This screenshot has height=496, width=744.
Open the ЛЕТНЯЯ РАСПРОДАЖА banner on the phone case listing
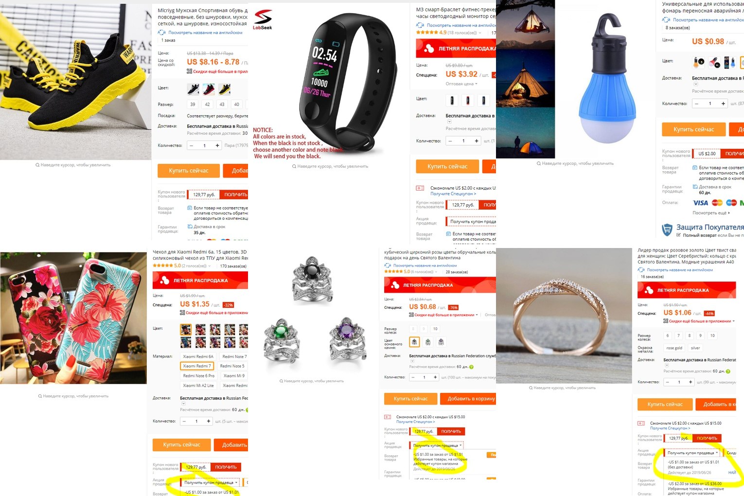200,281
